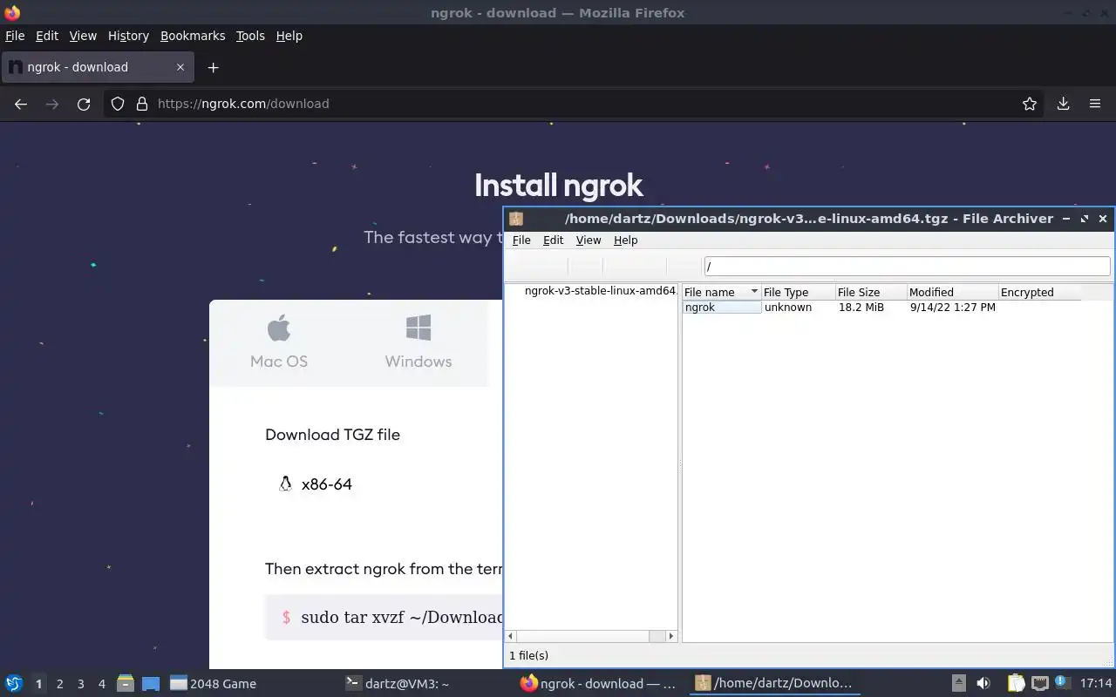Select the ngrok - download browser tab
This screenshot has height=697, width=1116.
(x=97, y=67)
